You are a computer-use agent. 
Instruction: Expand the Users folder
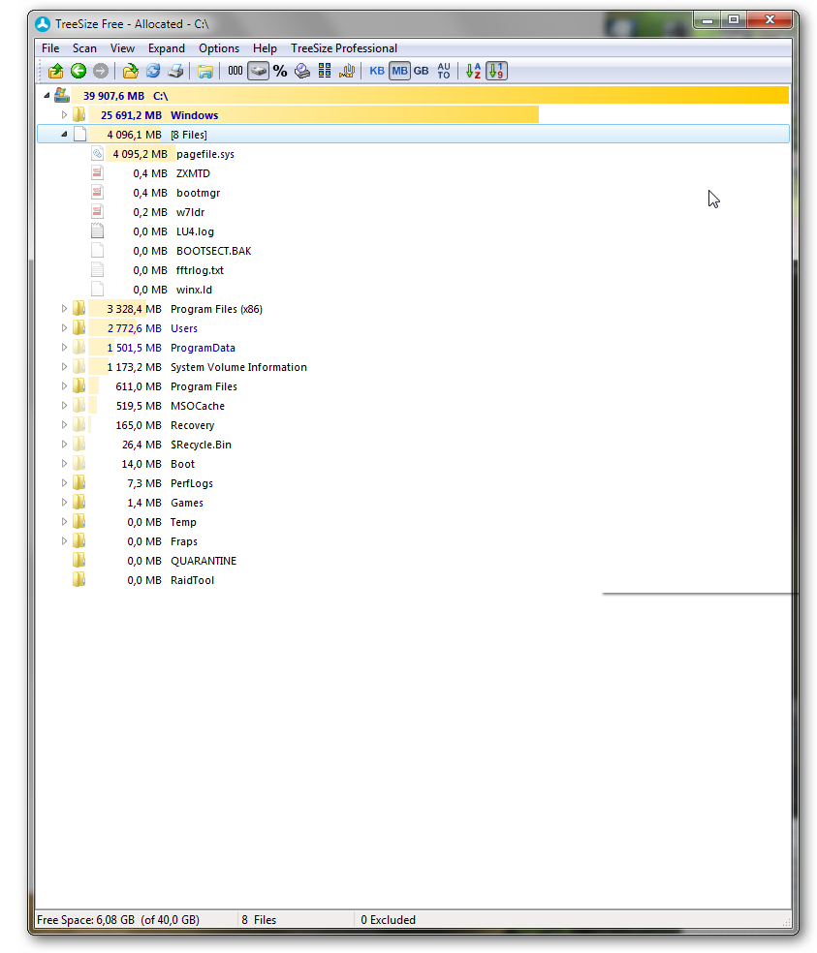[x=64, y=328]
